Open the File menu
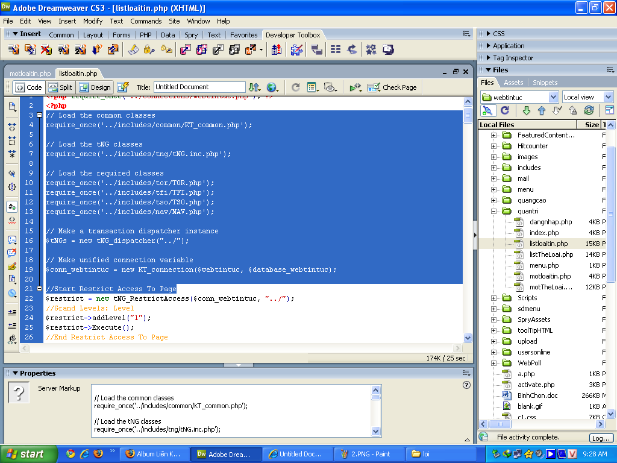 (8, 21)
